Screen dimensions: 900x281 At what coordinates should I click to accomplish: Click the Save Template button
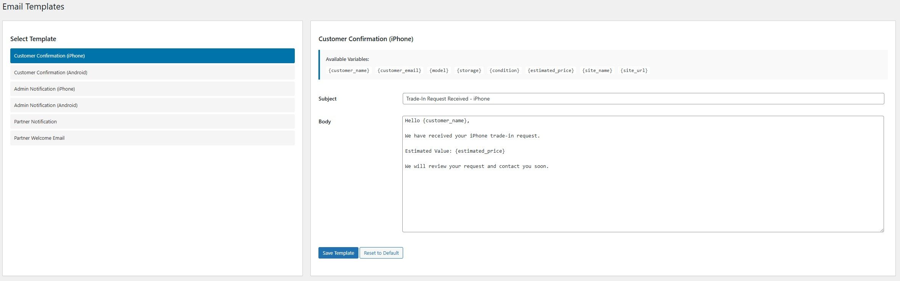click(x=338, y=253)
